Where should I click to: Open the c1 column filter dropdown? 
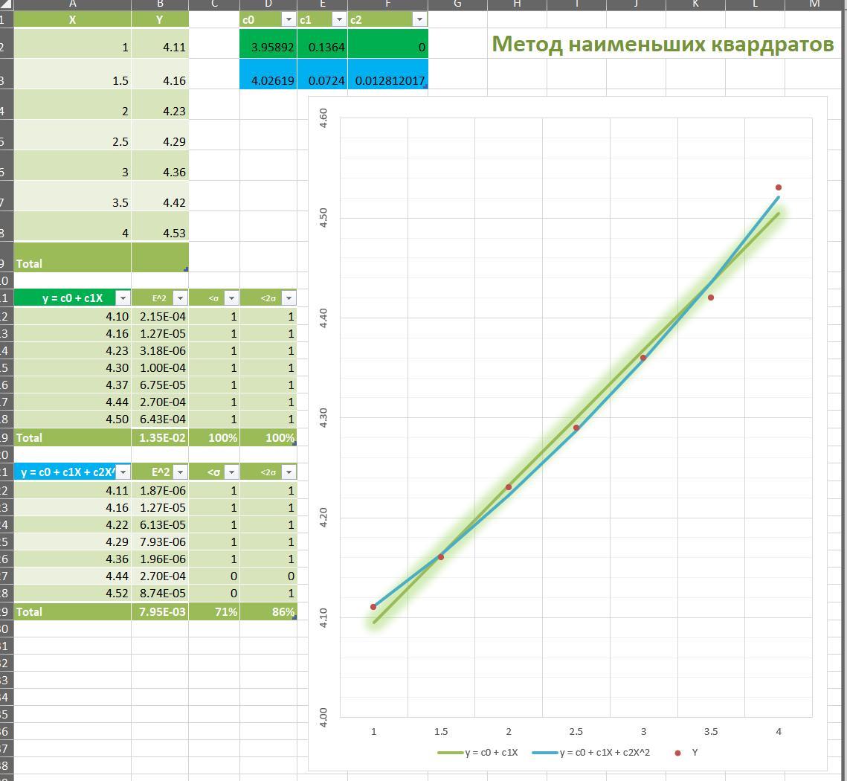338,20
